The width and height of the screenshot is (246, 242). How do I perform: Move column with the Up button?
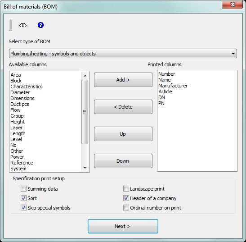pos(123,134)
